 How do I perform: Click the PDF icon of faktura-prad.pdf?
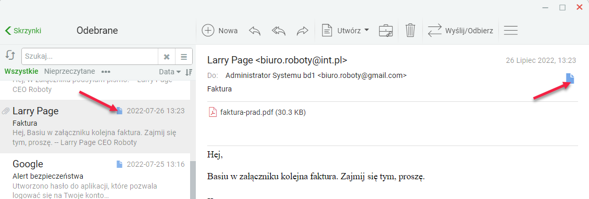pyautogui.click(x=213, y=112)
